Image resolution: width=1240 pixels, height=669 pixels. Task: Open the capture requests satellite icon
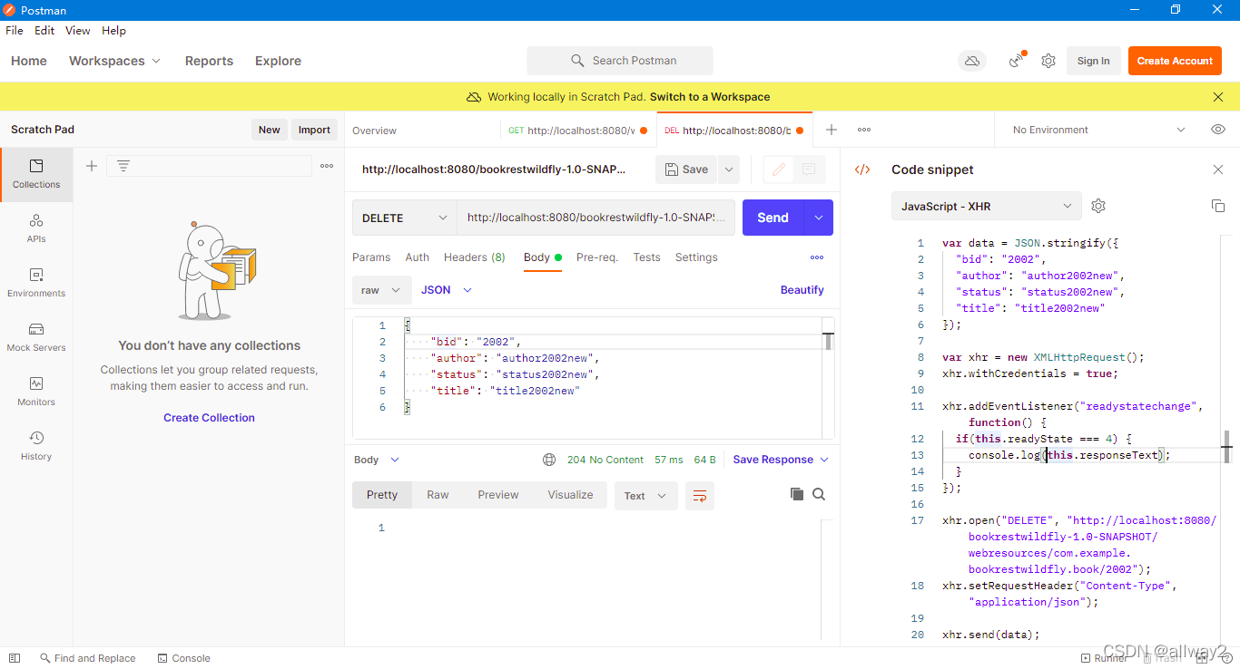click(x=1018, y=61)
